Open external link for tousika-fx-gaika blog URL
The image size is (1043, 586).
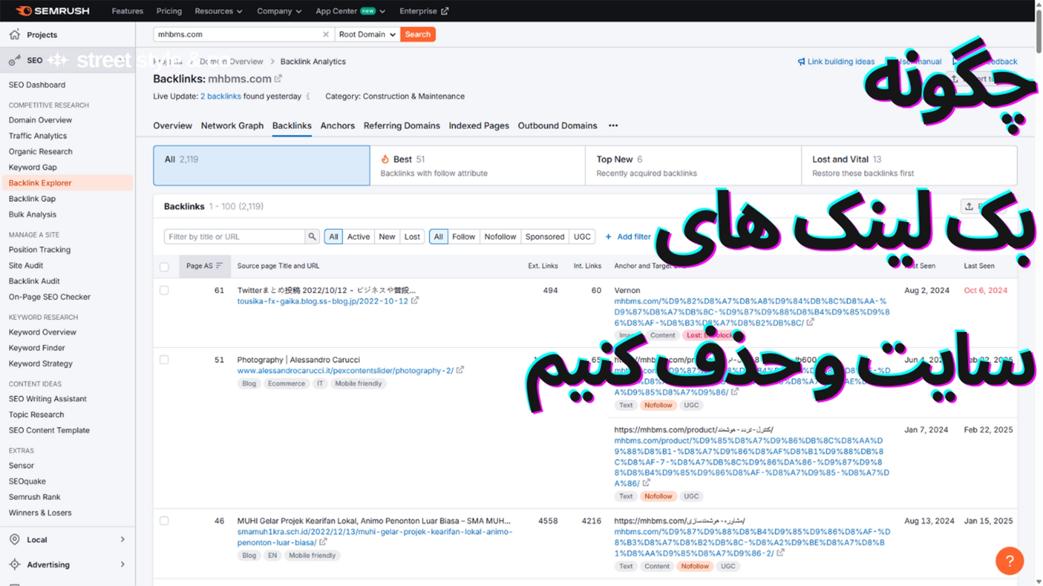pos(415,301)
